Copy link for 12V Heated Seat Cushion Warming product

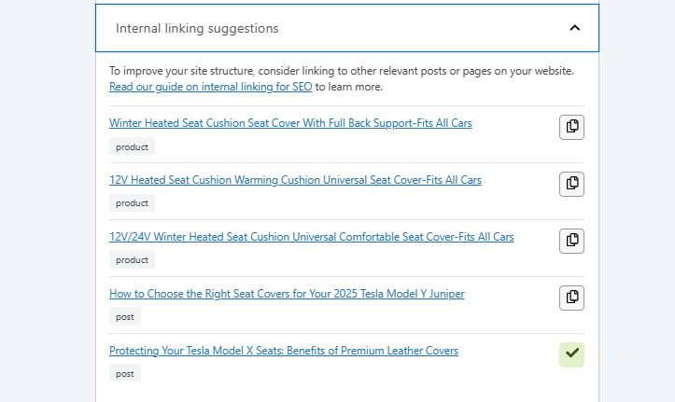pyautogui.click(x=571, y=184)
